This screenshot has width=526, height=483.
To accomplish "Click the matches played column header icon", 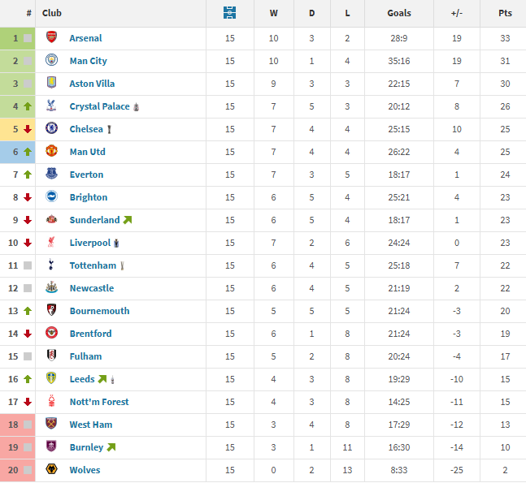I will pos(229,13).
